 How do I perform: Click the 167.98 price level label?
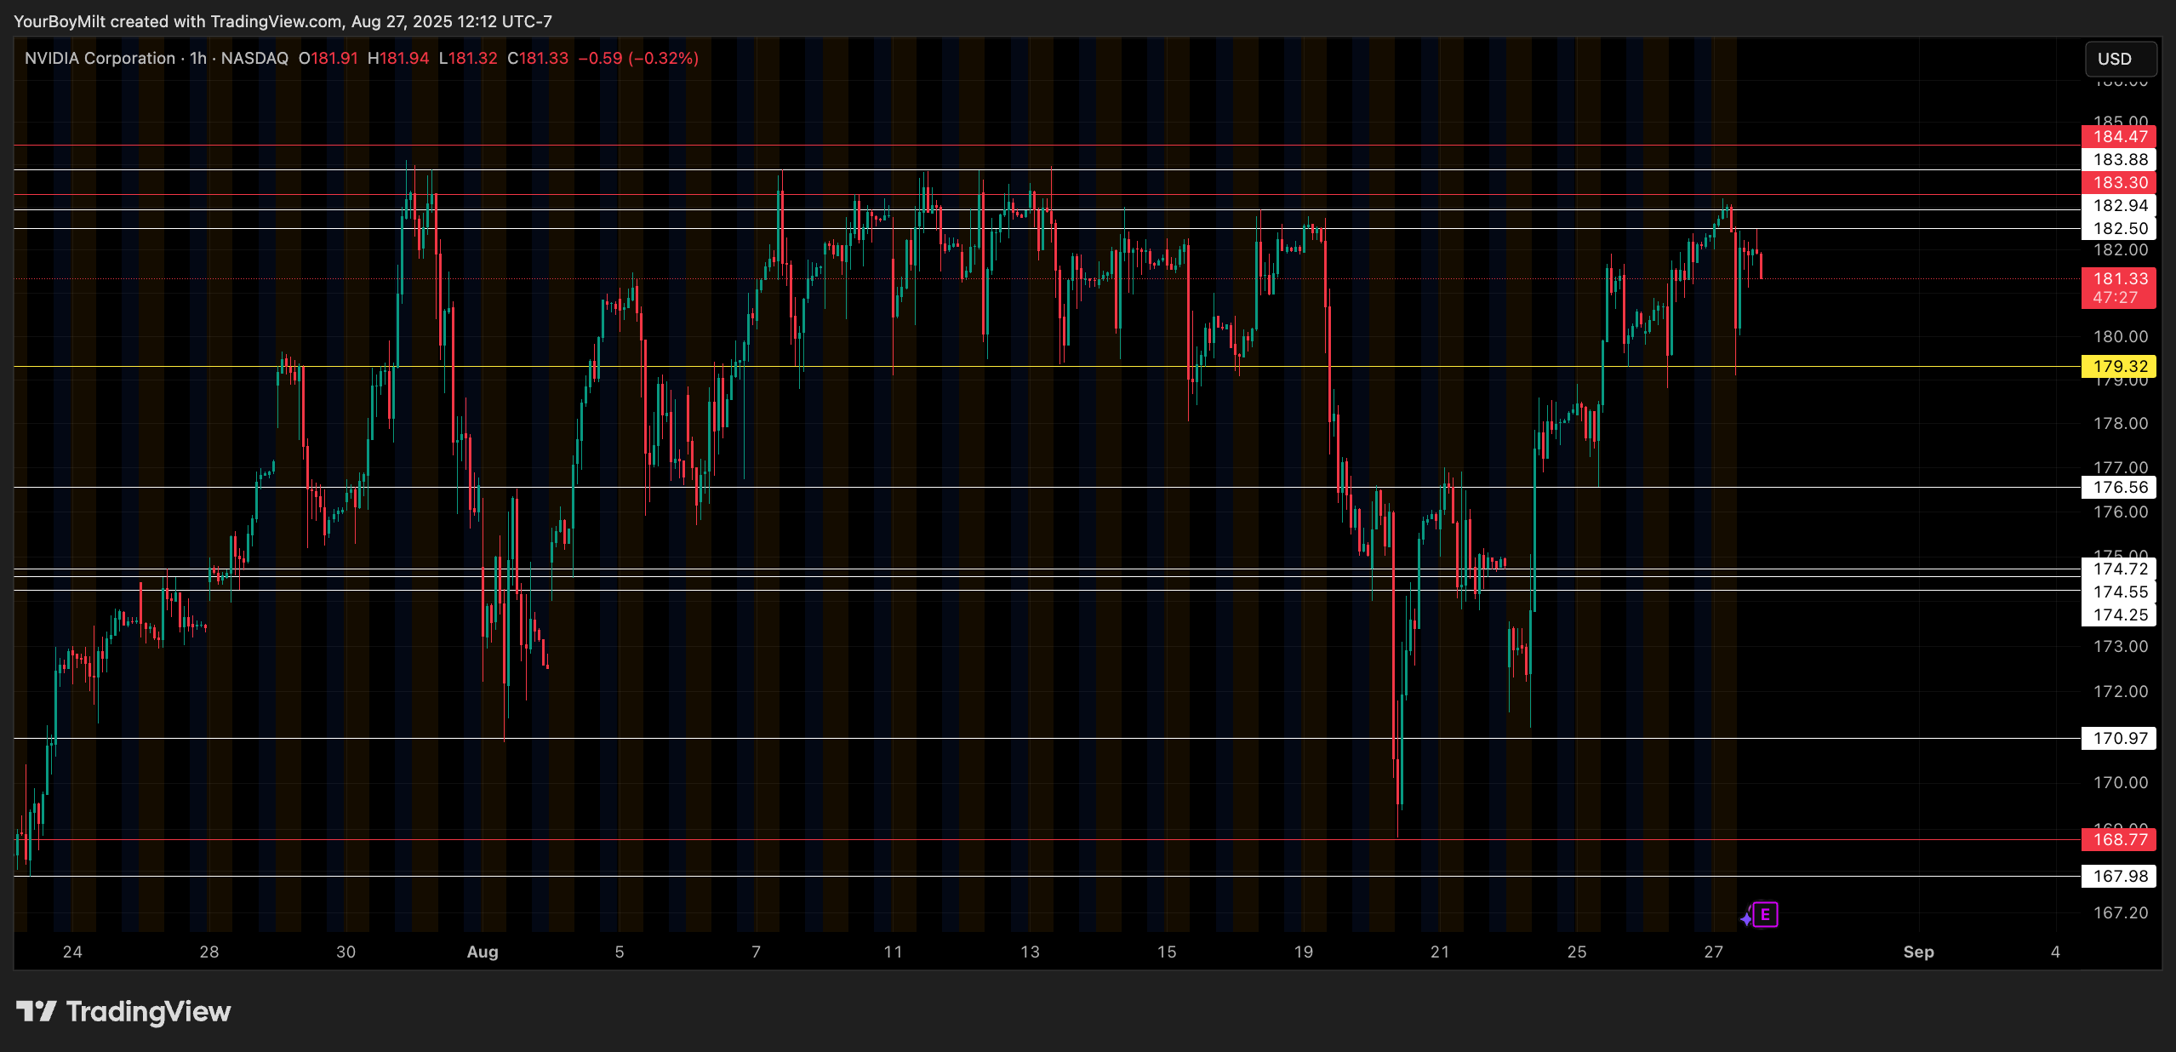(2119, 876)
